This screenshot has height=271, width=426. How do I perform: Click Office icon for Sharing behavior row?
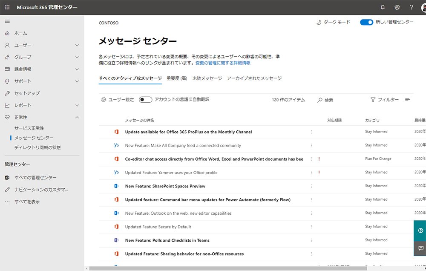pos(117,254)
